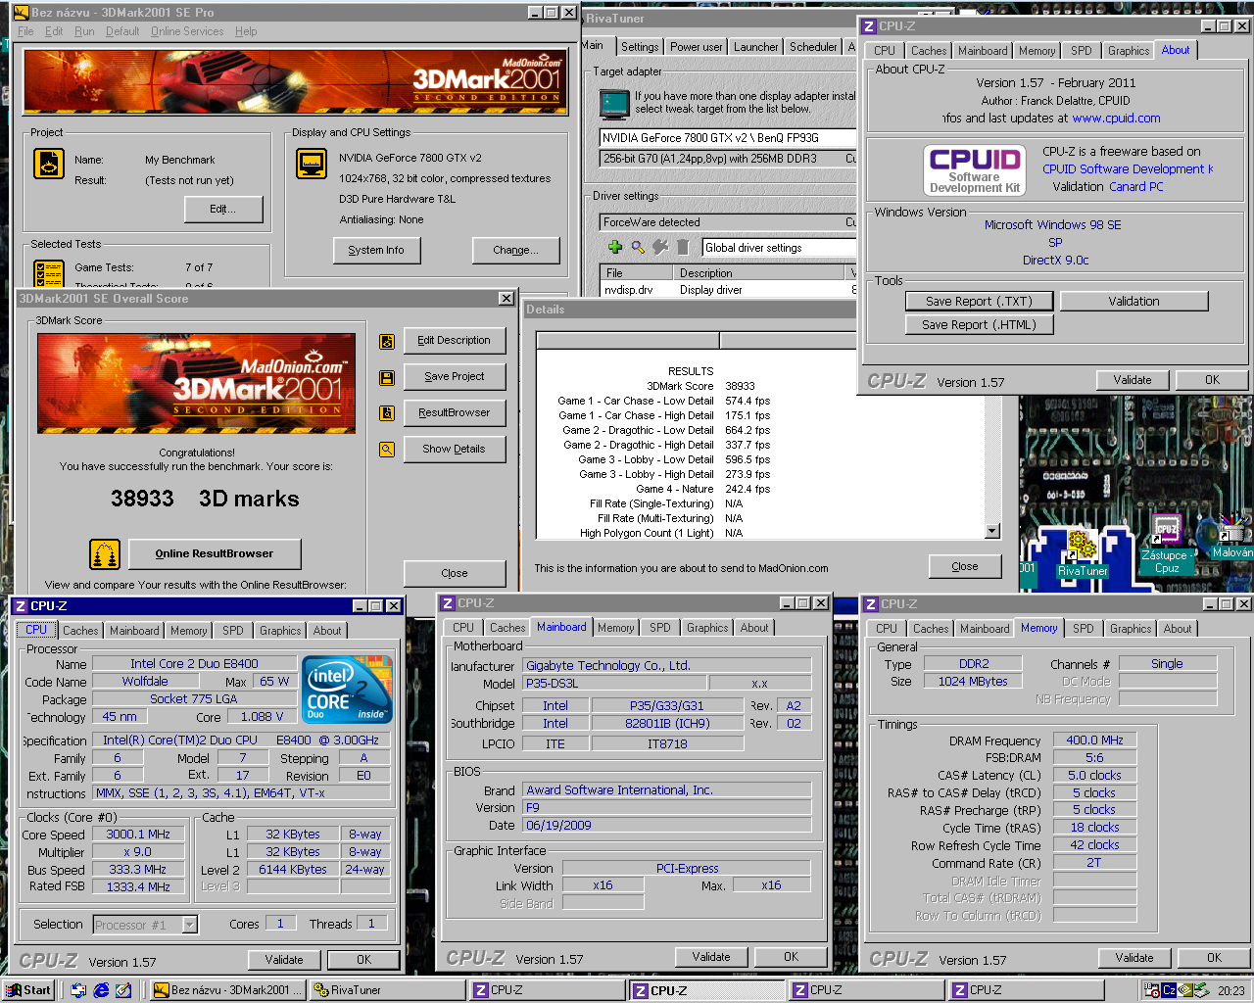1254x1003 pixels.
Task: Click the grey trash icon in RivaTuner driver settings
Action: coord(683,247)
